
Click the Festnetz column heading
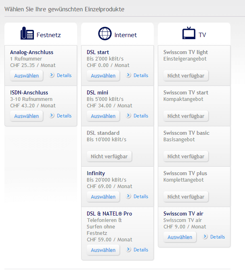tap(49, 35)
